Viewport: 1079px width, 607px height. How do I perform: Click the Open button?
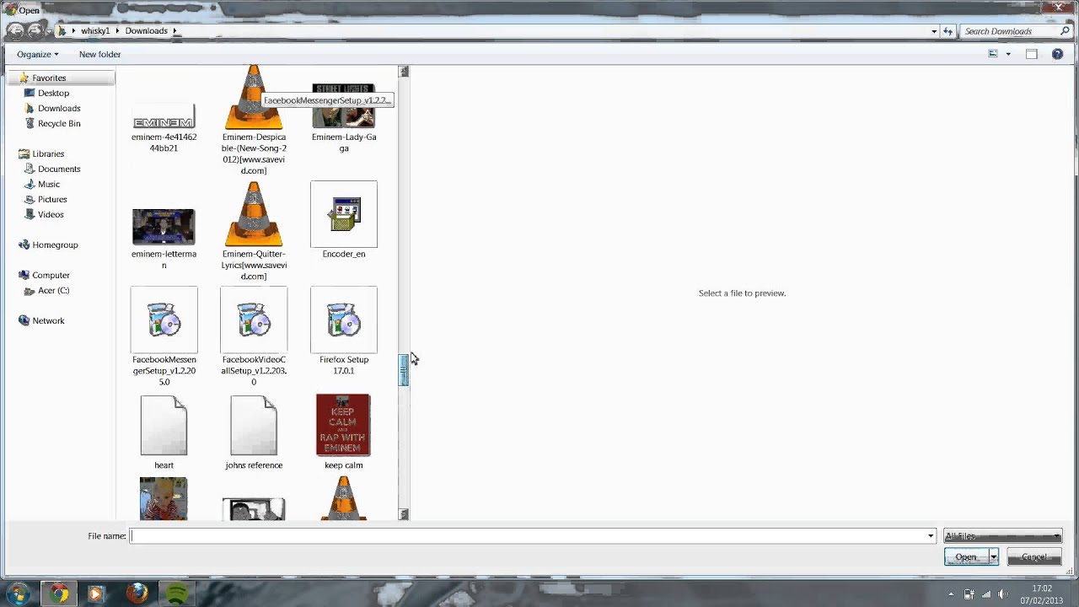pyautogui.click(x=966, y=557)
